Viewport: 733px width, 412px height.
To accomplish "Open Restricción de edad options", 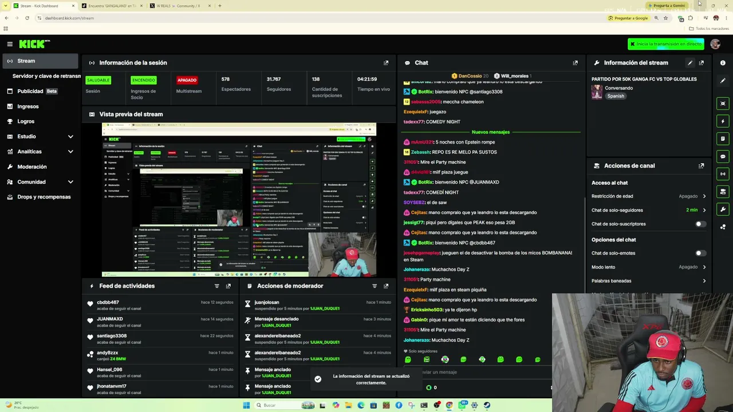I will point(649,196).
